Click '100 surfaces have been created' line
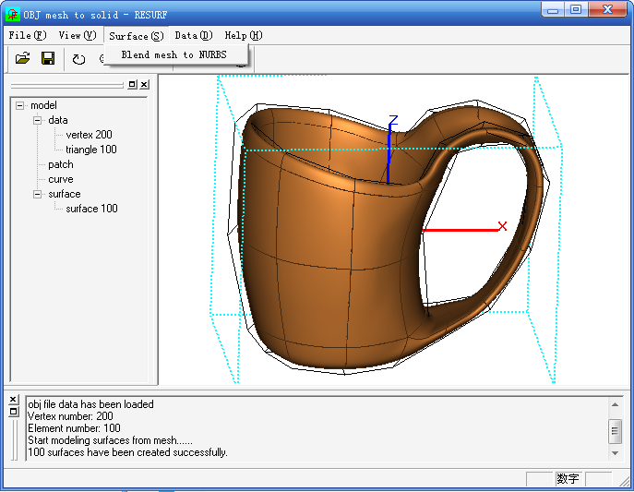The height and width of the screenshot is (492, 634). 127,452
